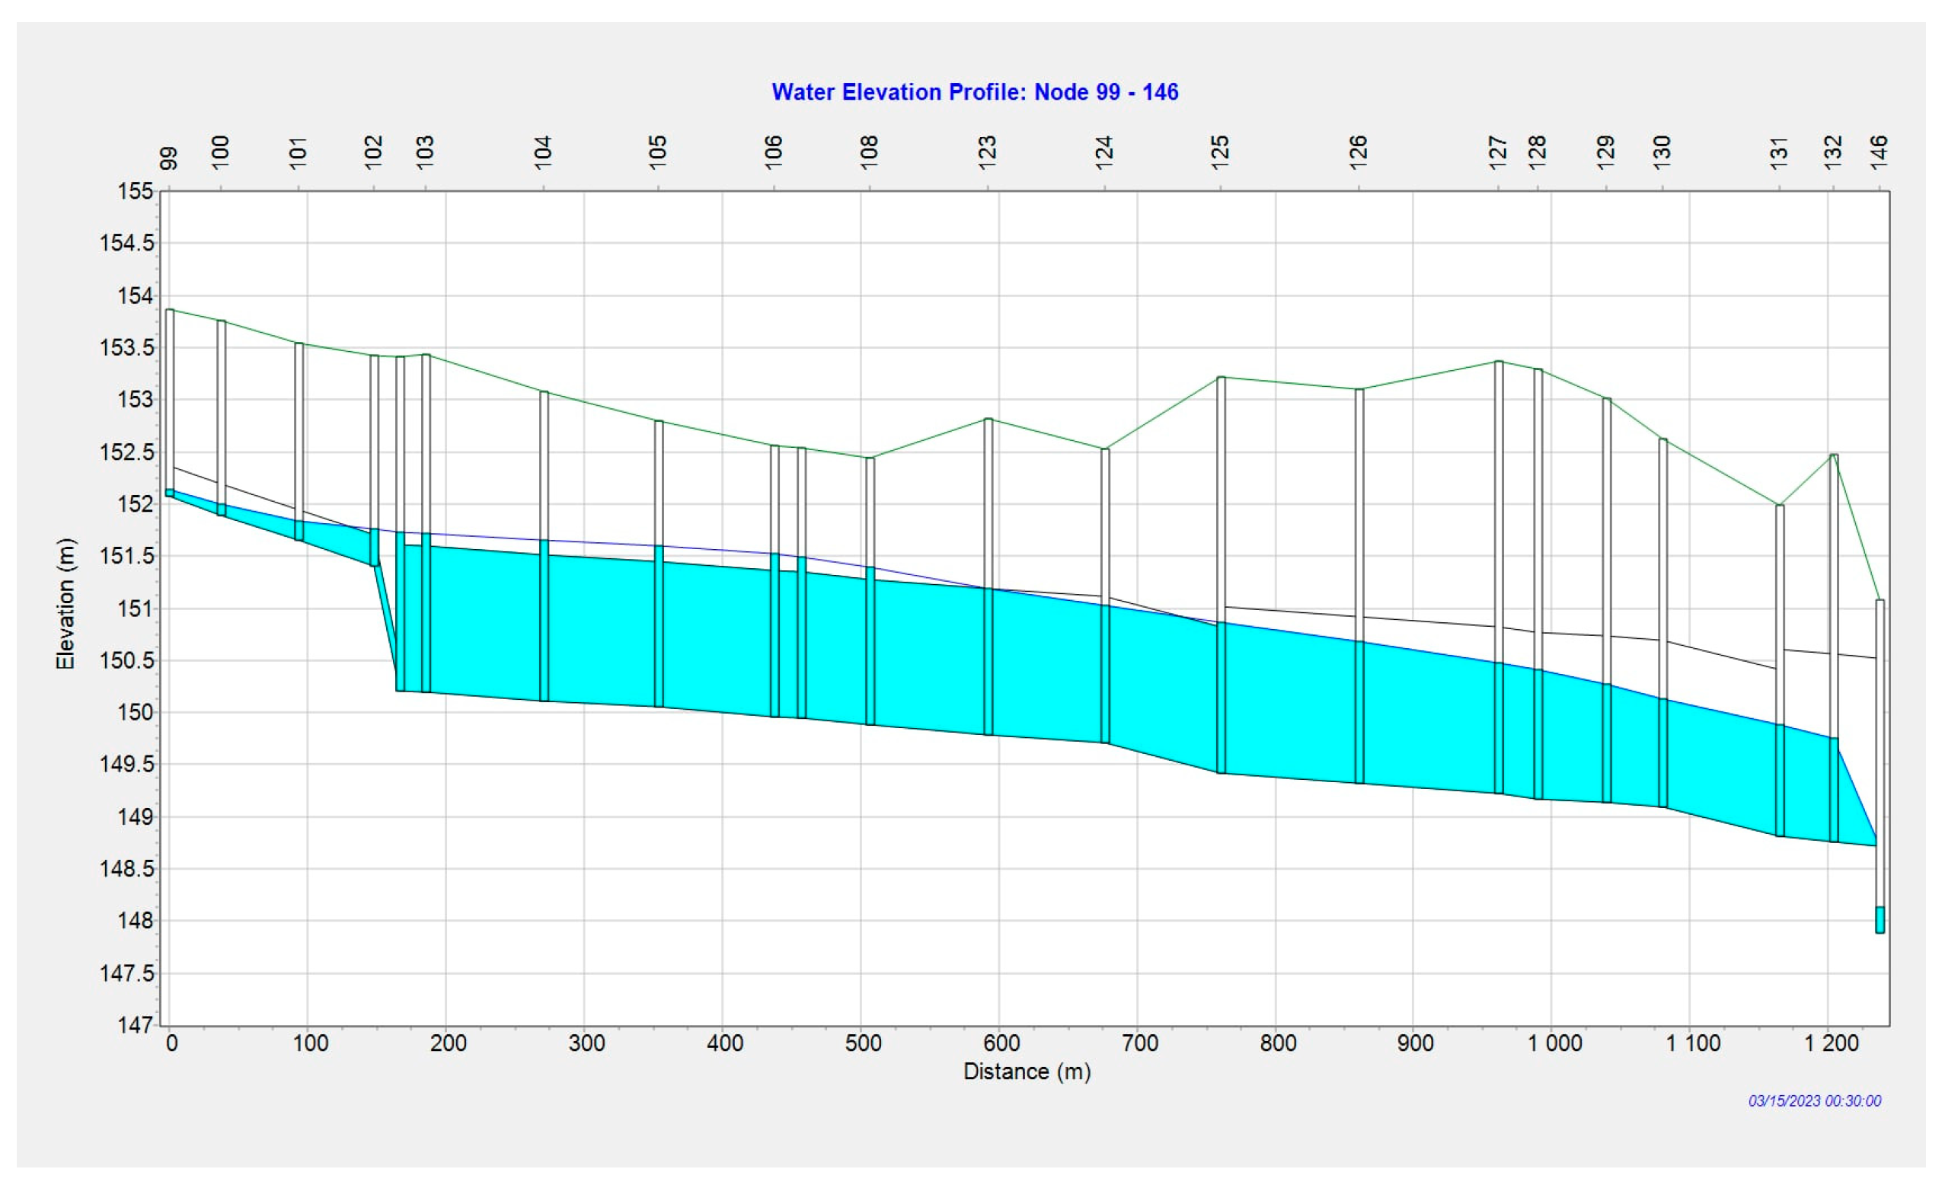
Task: Select node label 146 at top right
Action: point(1880,152)
